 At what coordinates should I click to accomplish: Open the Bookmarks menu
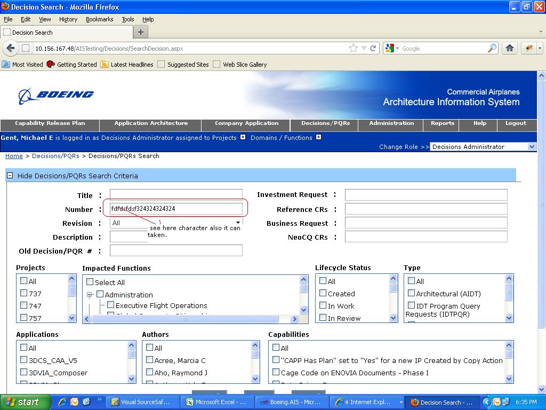100,19
